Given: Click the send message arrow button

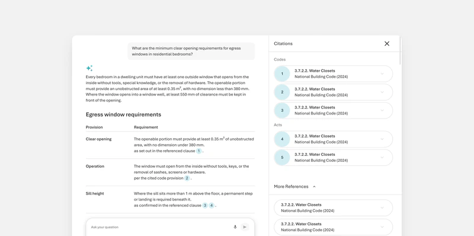Looking at the screenshot, I should click(x=245, y=227).
